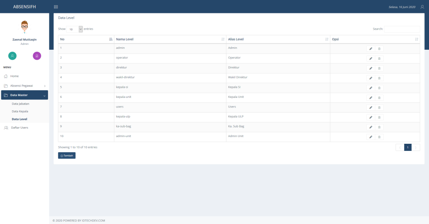Delete the direktur level row

tap(379, 68)
